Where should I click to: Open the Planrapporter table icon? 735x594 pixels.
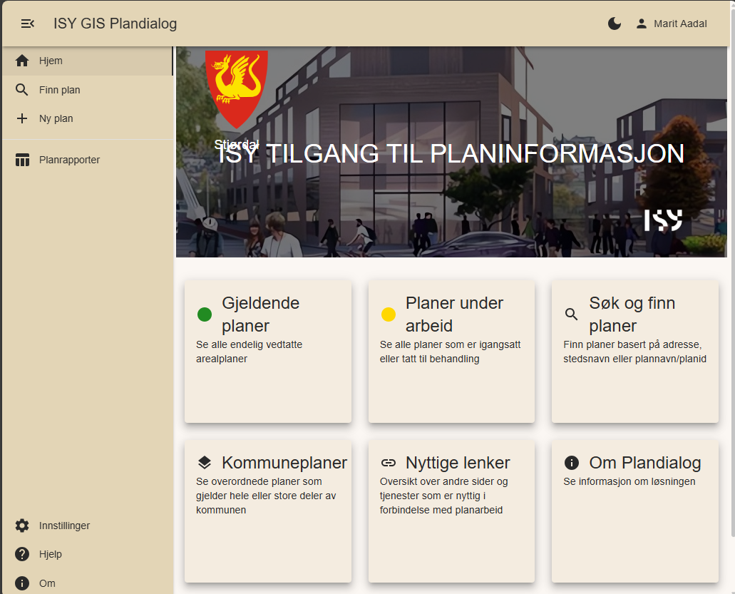coord(22,160)
